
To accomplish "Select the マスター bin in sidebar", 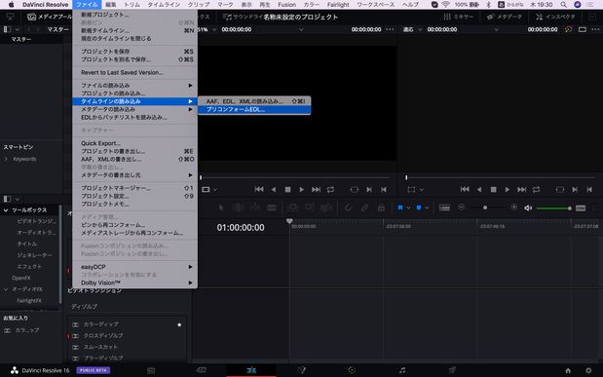I will pos(21,39).
